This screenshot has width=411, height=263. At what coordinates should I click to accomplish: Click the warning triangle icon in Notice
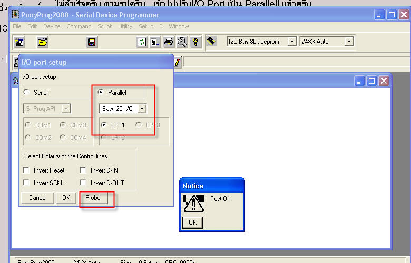coord(194,204)
